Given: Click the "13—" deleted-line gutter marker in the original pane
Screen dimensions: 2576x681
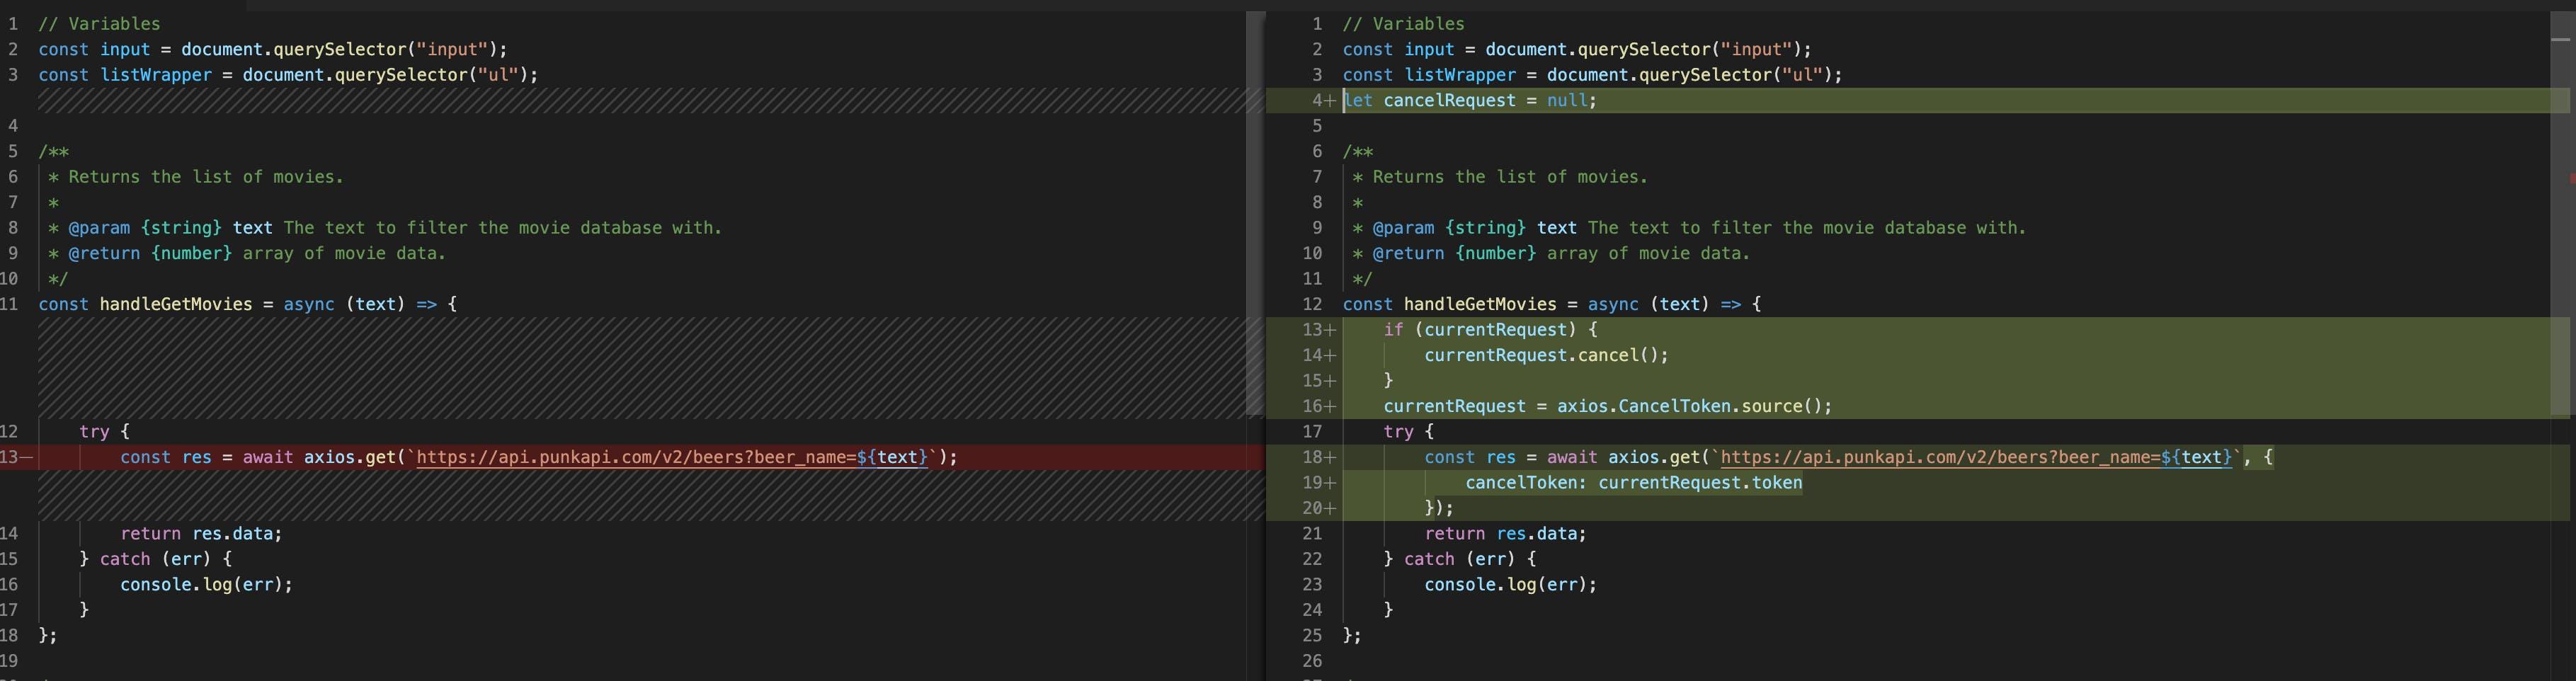Looking at the screenshot, I should (x=17, y=457).
